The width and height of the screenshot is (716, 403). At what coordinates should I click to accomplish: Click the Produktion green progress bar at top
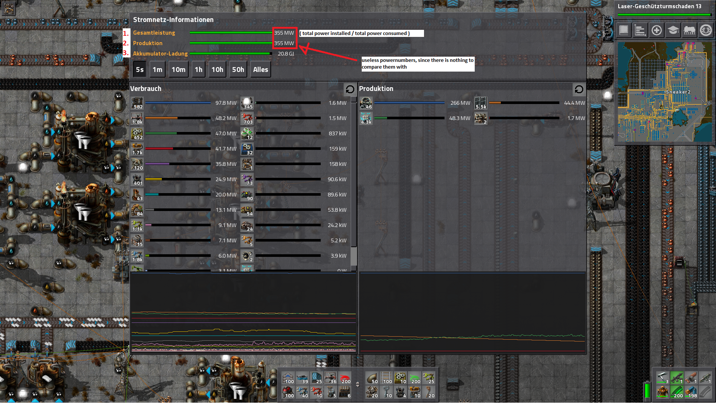click(x=231, y=43)
